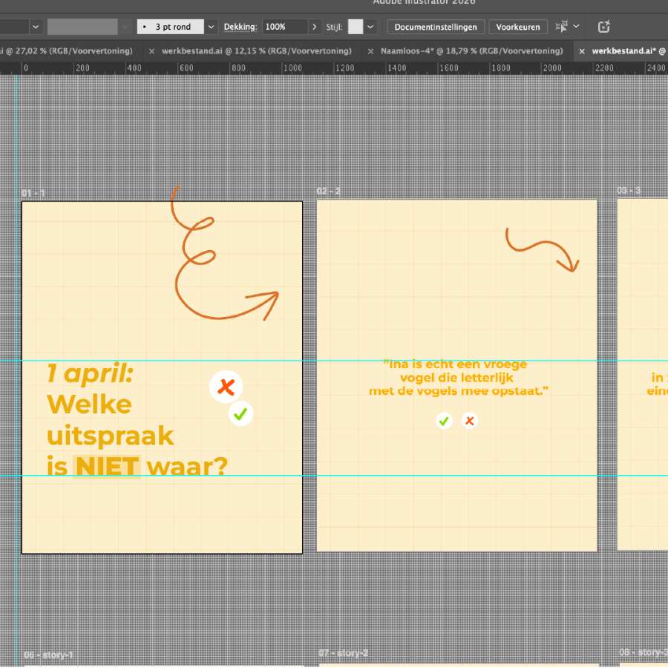Select the small green checkmark on artboard 02
This screenshot has height=668, width=668.
[444, 421]
